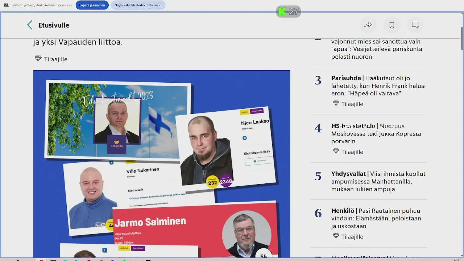Click ranking number 5 in most-read list
Screen dimensions: 464x261
click(318, 176)
